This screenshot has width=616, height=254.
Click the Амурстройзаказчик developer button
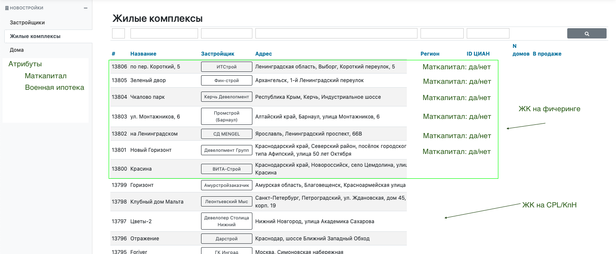point(227,185)
